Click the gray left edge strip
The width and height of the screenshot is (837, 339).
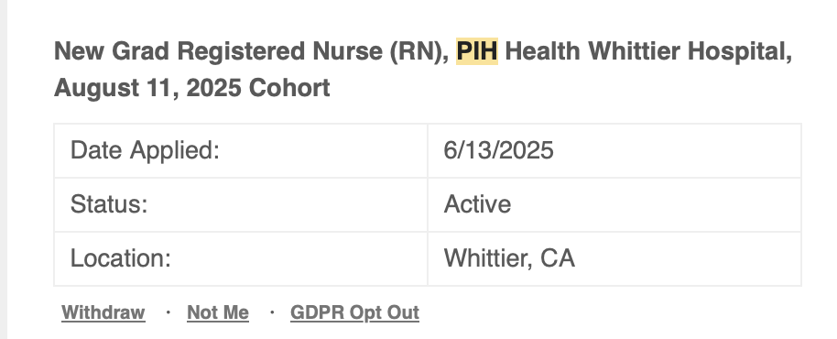pyautogui.click(x=3, y=169)
